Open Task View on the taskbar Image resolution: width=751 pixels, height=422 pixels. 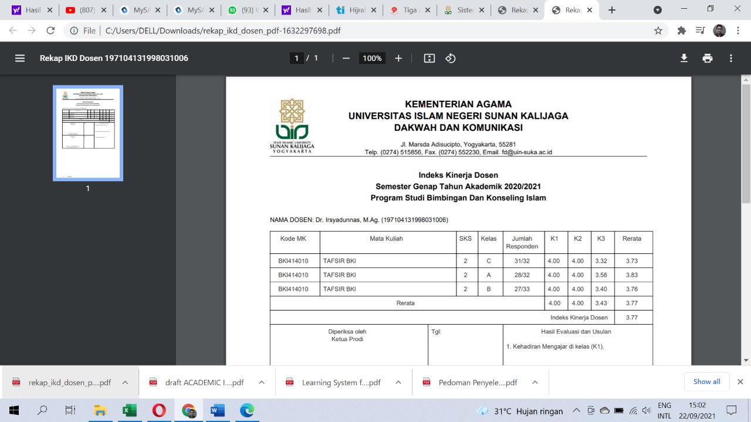(x=70, y=410)
